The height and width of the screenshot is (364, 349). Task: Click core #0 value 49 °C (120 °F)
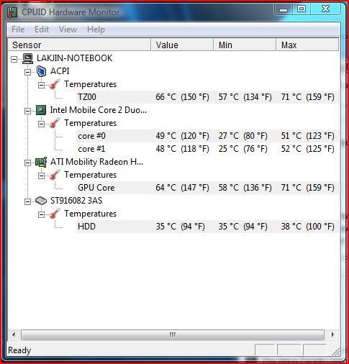point(182,136)
